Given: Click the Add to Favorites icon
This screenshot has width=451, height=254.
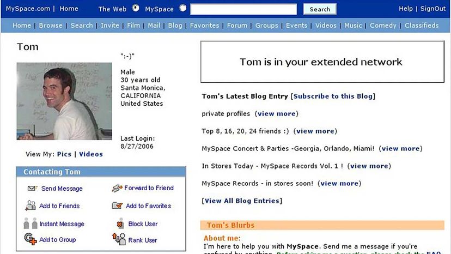Looking at the screenshot, I should pyautogui.click(x=117, y=205).
